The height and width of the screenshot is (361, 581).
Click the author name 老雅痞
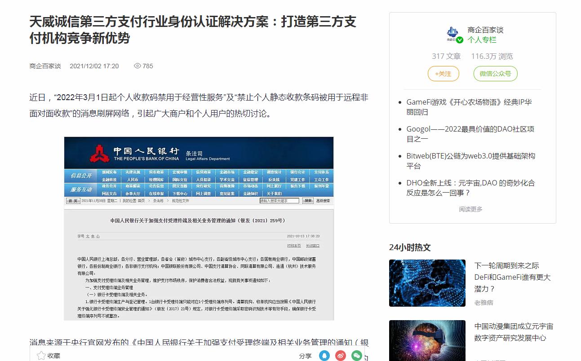click(484, 303)
